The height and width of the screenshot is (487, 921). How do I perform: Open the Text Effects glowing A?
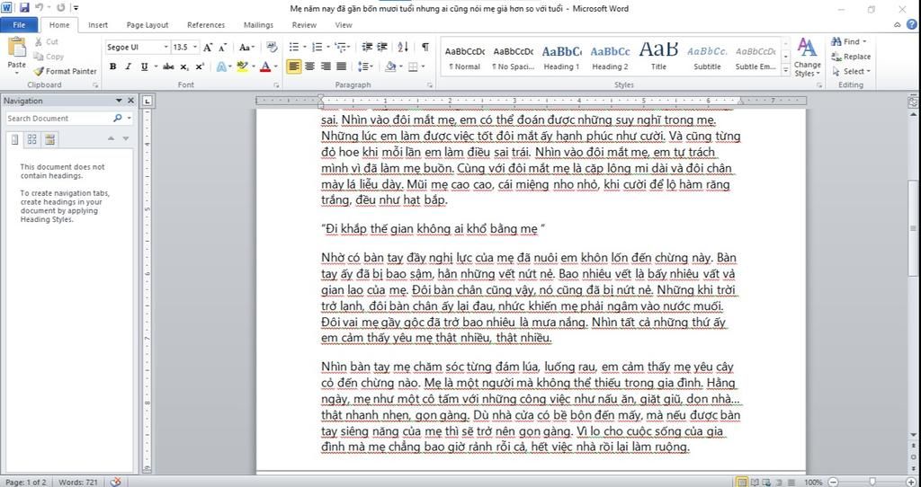pos(221,66)
